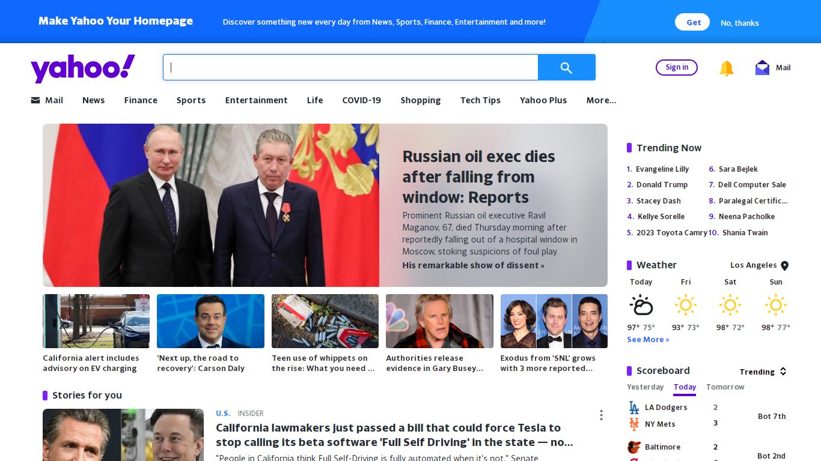This screenshot has height=461, width=821.
Task: Open the trending topic 2023 Toyota Camry
Action: tap(672, 233)
